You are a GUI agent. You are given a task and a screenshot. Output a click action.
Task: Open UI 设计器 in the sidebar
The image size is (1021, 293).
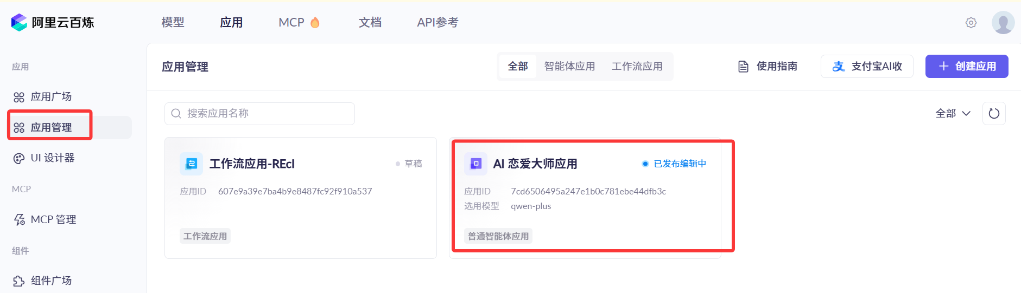pyautogui.click(x=69, y=158)
